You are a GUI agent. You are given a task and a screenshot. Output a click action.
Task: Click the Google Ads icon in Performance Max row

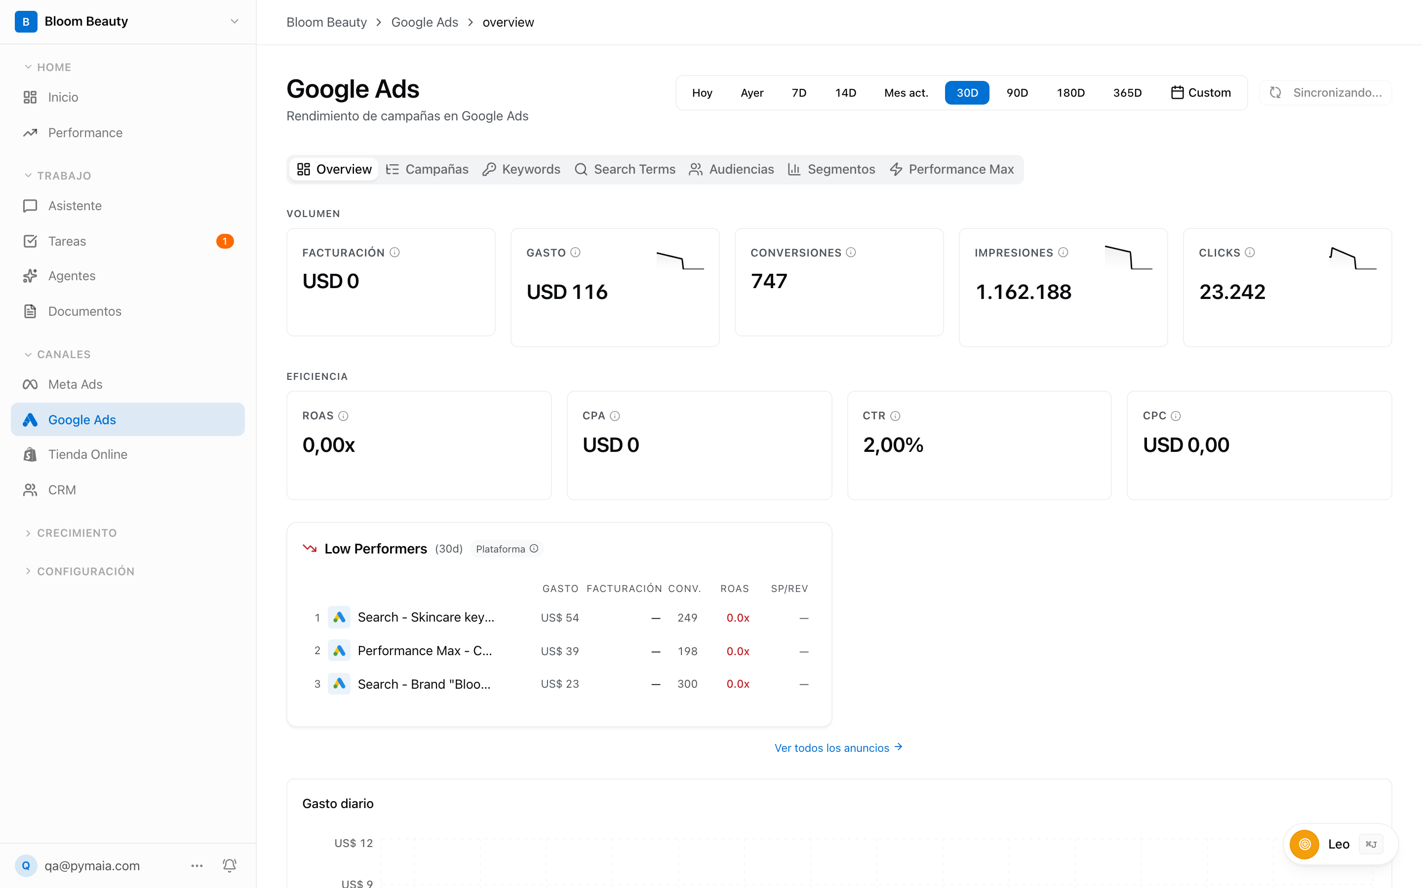(339, 651)
